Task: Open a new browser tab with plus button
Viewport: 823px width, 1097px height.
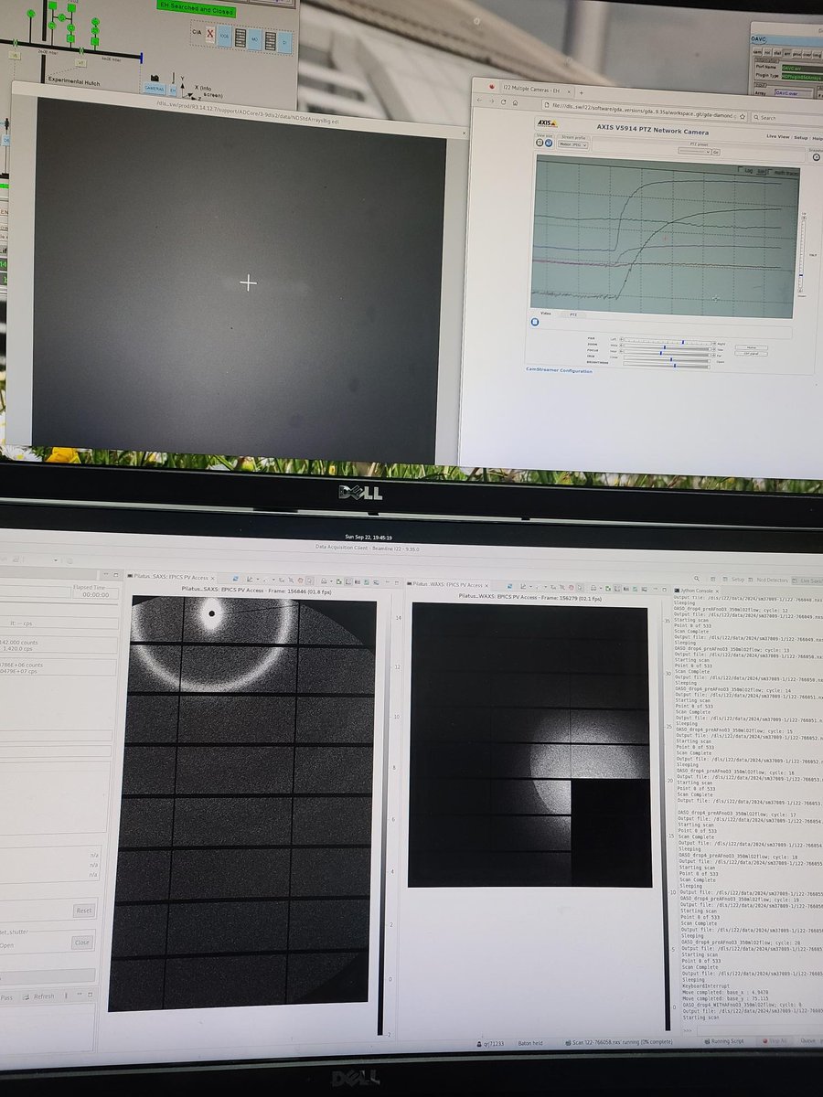Action: (582, 92)
